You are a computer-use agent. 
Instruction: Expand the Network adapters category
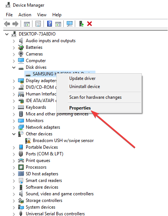14,128
